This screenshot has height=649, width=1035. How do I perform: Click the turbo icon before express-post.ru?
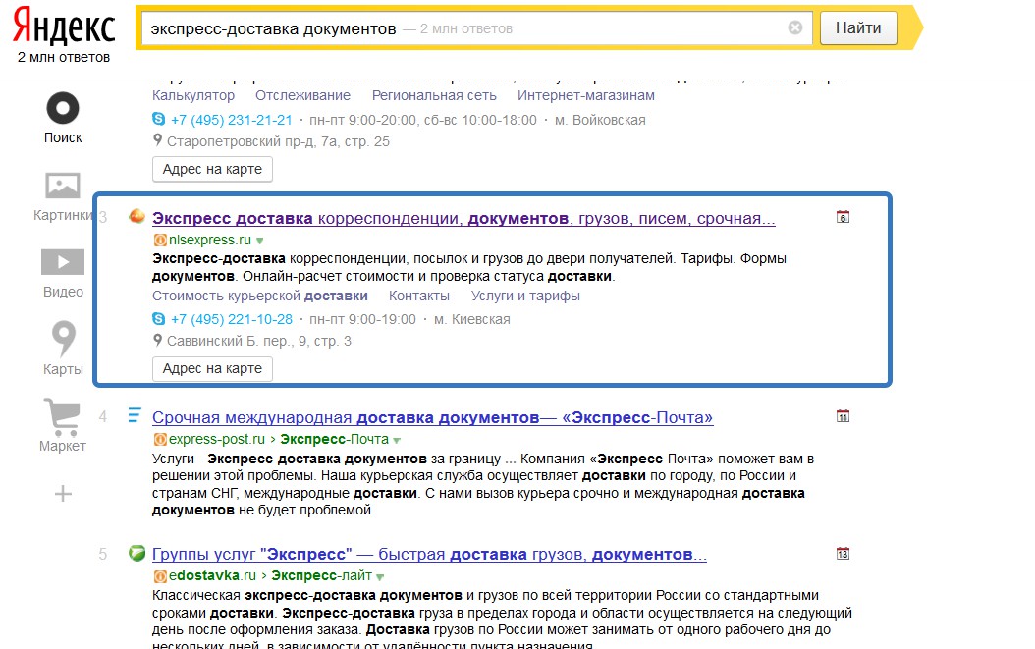[x=160, y=440]
